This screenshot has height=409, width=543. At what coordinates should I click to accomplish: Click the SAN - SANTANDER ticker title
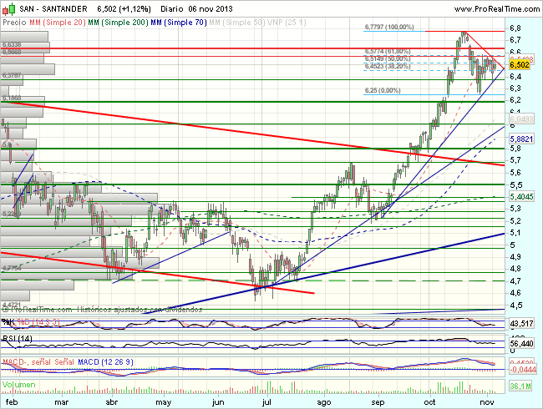coord(53,8)
